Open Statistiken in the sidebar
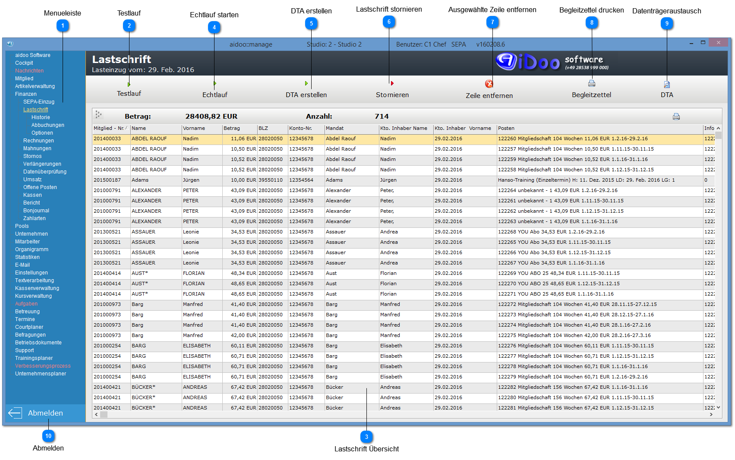735x460 pixels. tap(27, 257)
